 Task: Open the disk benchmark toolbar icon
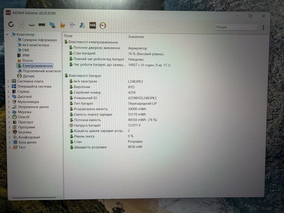tap(31, 25)
